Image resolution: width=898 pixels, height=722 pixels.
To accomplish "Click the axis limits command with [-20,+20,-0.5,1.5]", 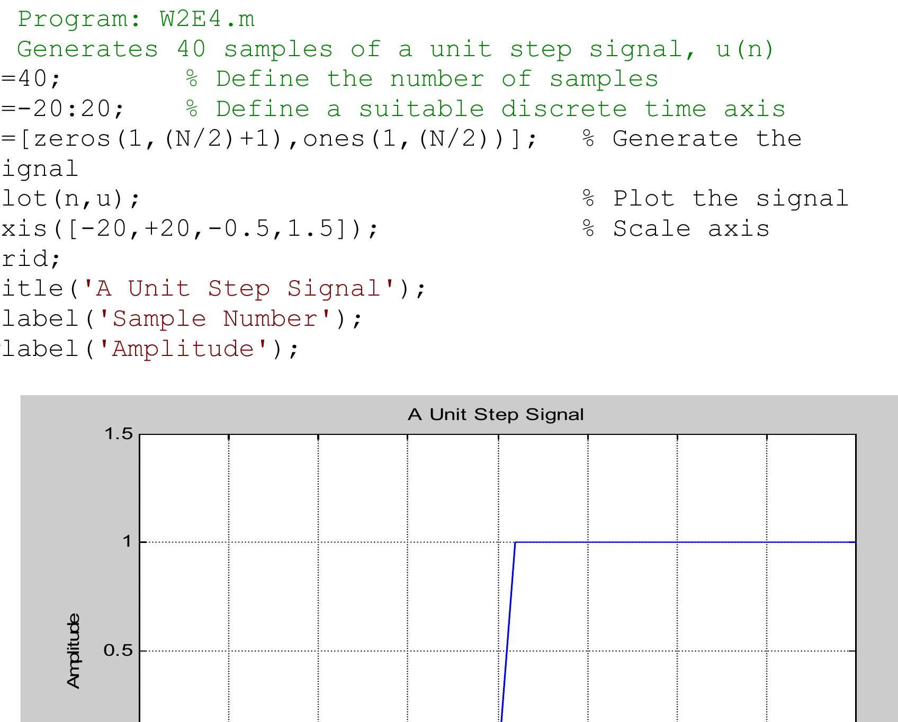I will [x=190, y=229].
